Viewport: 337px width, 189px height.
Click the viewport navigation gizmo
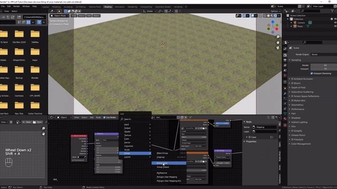pyautogui.click(x=273, y=27)
